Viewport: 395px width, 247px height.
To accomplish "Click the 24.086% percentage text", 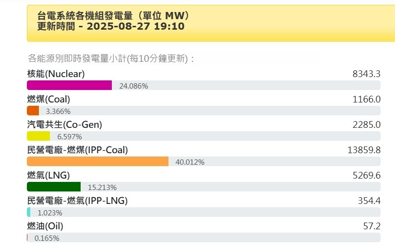I will (x=133, y=86).
